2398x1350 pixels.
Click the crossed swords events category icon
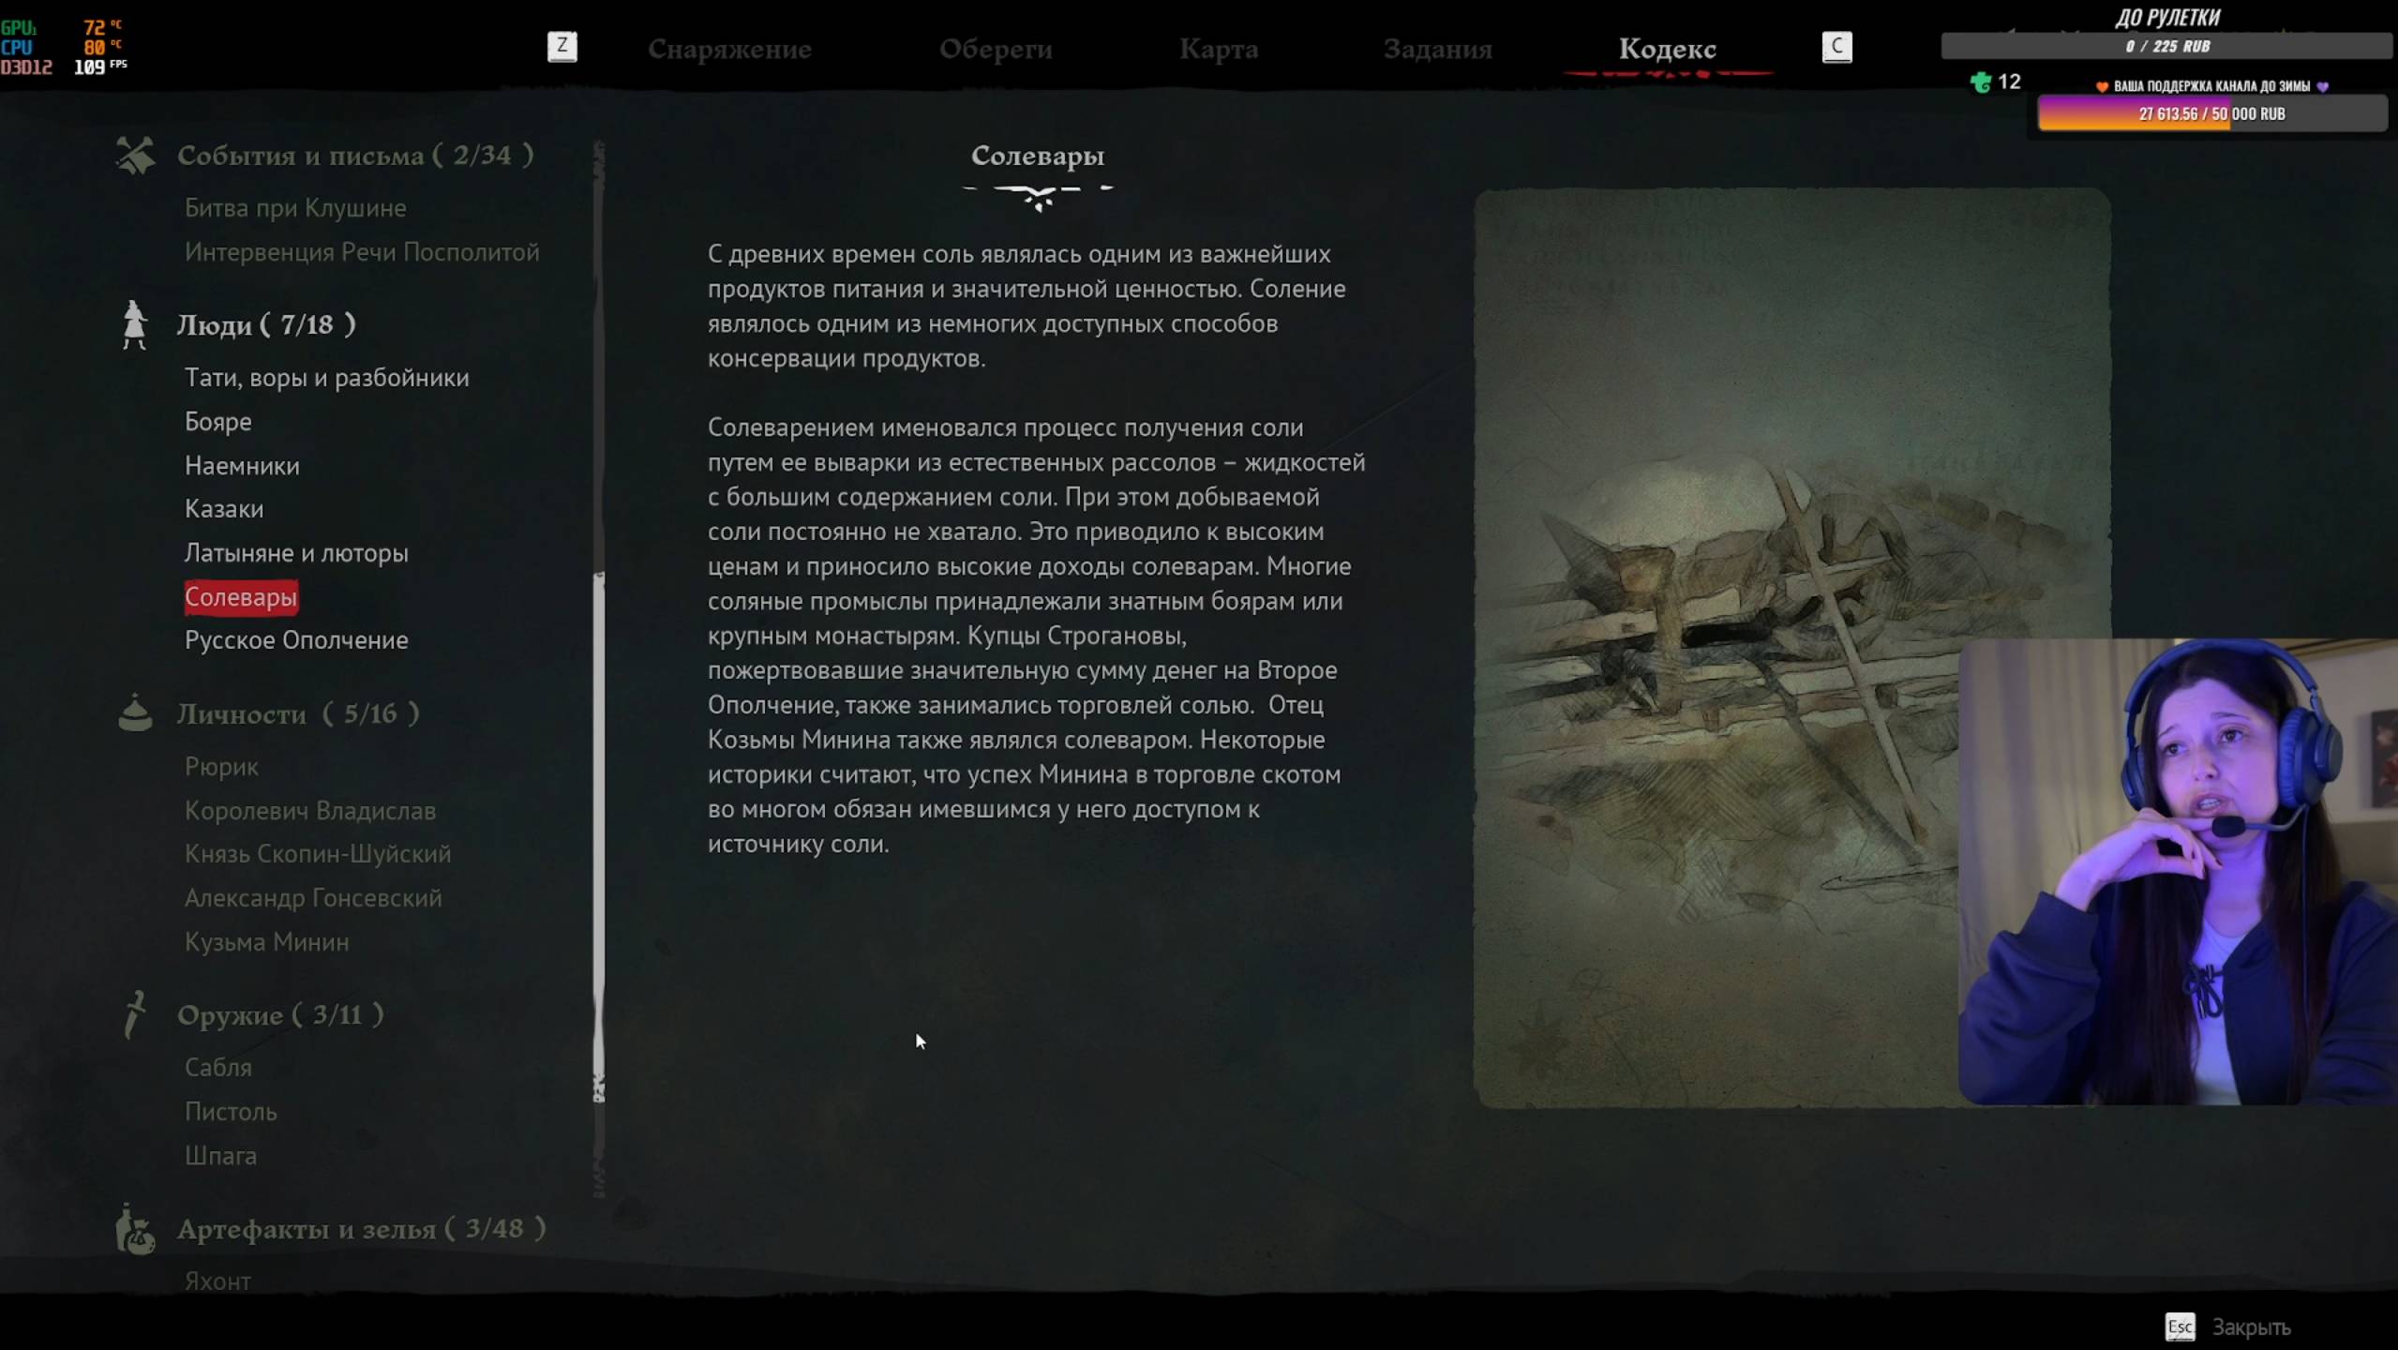click(x=135, y=156)
